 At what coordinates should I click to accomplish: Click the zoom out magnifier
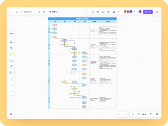139,114
